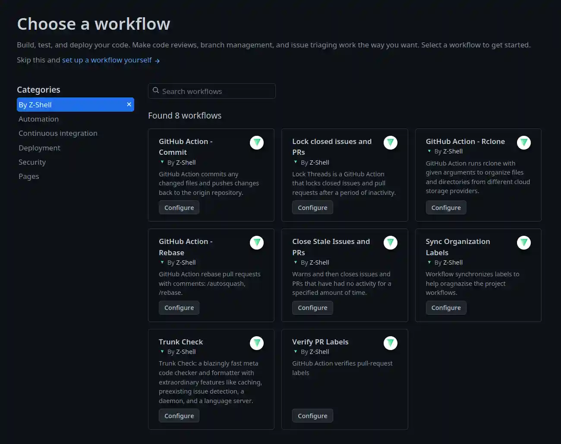Open the Security category filter
561x444 pixels.
(32, 162)
